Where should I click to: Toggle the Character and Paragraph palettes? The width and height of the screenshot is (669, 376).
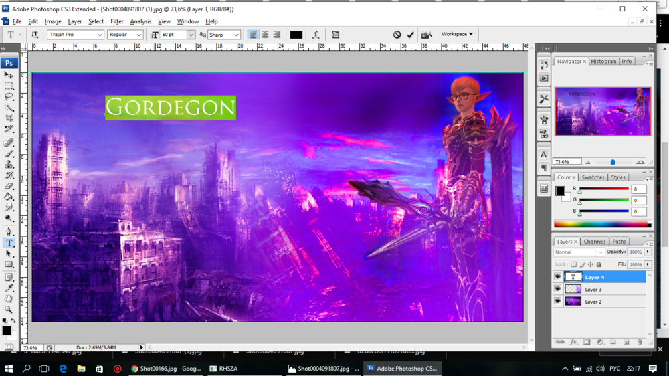pyautogui.click(x=335, y=35)
